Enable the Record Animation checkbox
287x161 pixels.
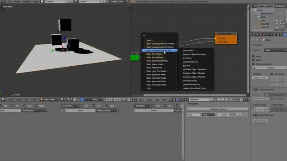(253, 64)
